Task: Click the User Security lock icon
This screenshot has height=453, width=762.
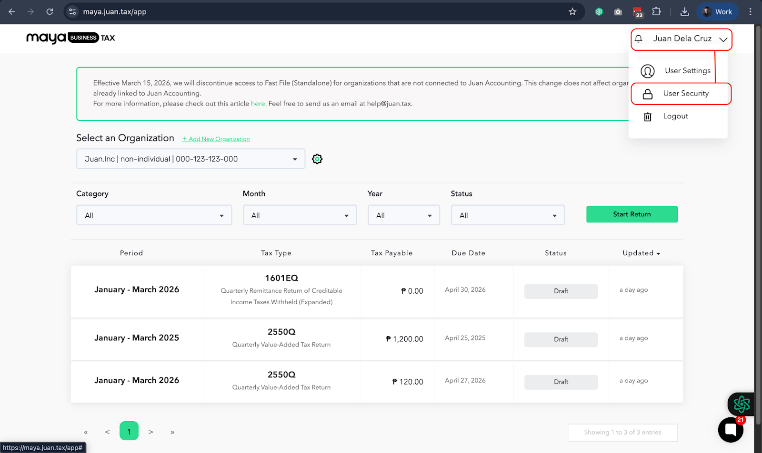Action: (648, 94)
